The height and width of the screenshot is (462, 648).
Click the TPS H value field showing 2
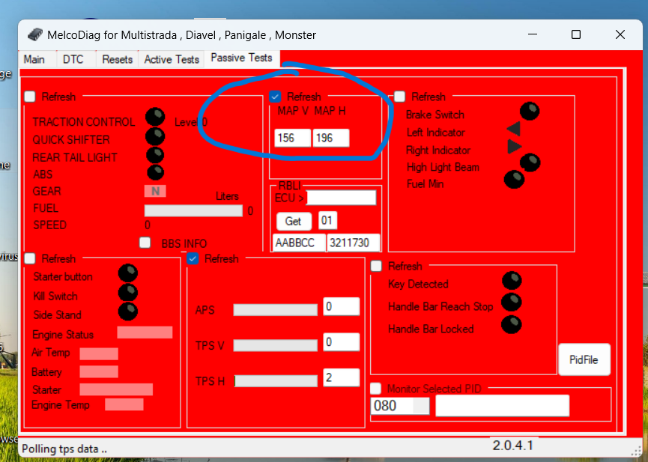coord(342,377)
